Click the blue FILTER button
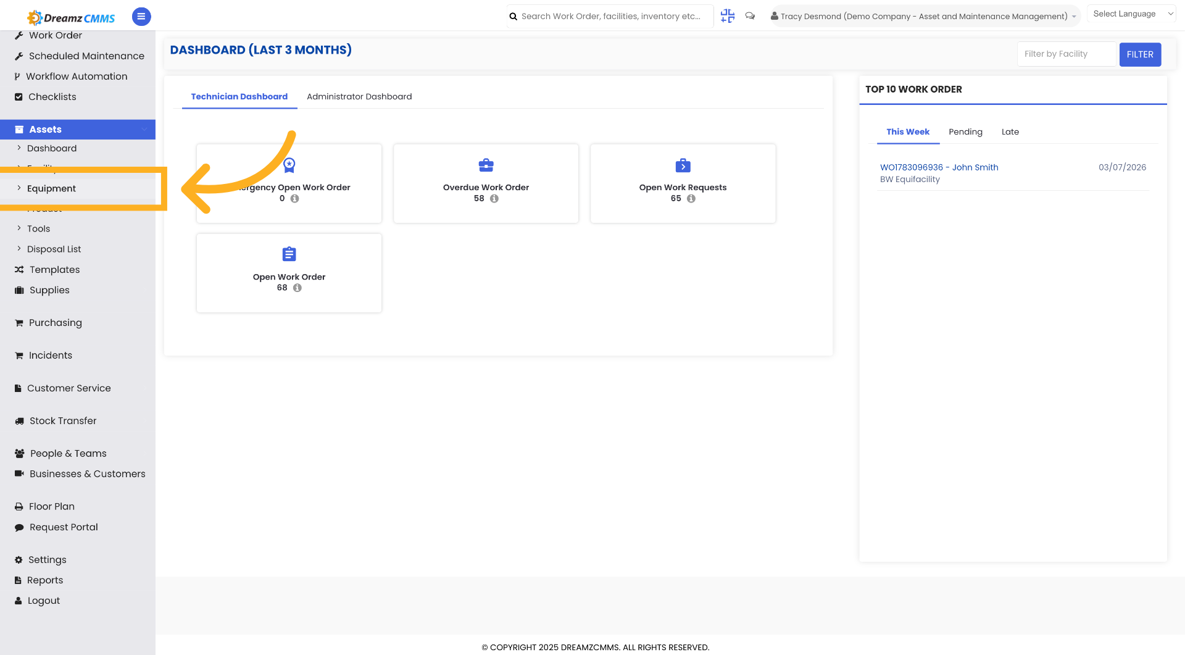1185x655 pixels. (x=1140, y=54)
